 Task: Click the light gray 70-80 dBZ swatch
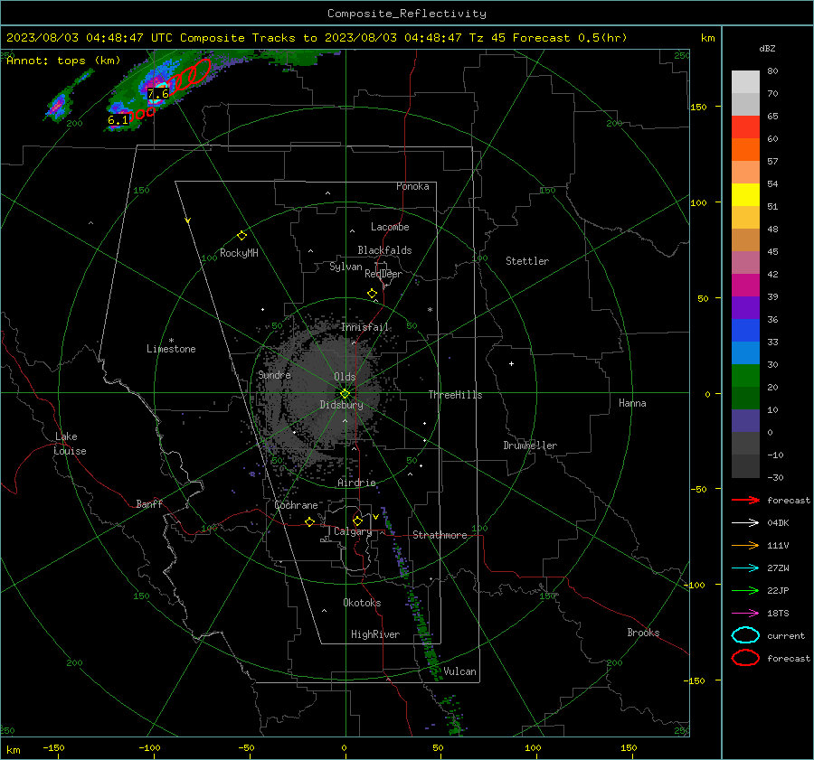point(745,82)
